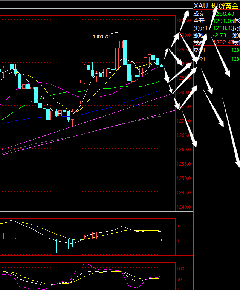240x290 pixels.
Task: Click the MACD axis label -5
Action: point(179,256)
